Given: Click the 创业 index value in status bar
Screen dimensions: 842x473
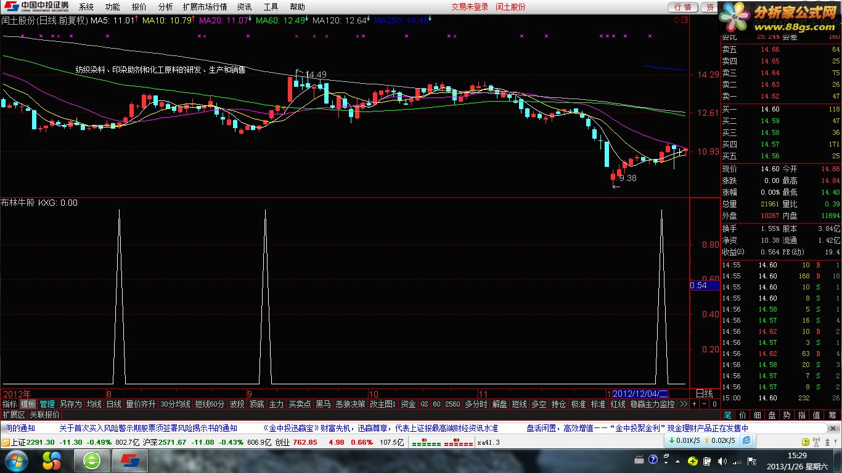Looking at the screenshot, I should (305, 442).
